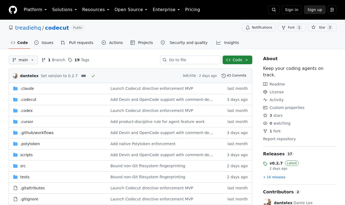Click the Fork repository icon
Viewport: 345px width, 205px height.
tap(292, 28)
